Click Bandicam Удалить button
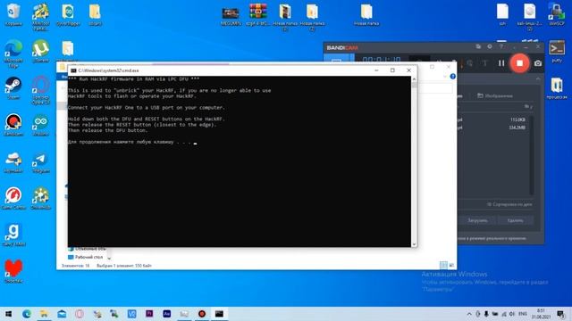The height and width of the screenshot is (321, 572). click(x=515, y=220)
